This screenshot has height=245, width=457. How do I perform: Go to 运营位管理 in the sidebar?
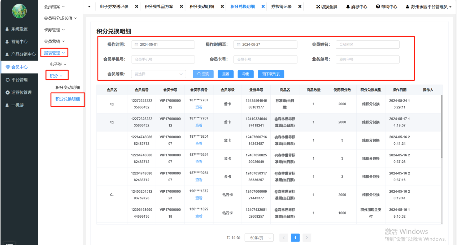(21, 93)
